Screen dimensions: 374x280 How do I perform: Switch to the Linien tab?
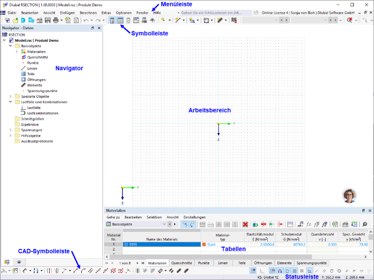pos(223,263)
